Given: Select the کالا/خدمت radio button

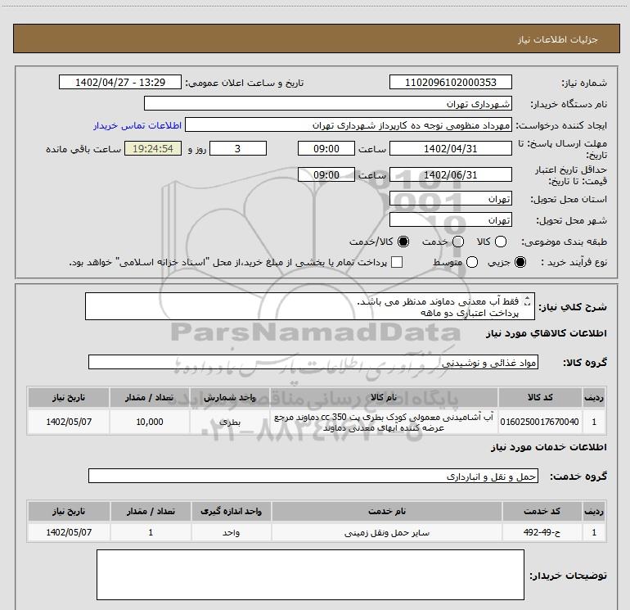Looking at the screenshot, I should point(403,242).
